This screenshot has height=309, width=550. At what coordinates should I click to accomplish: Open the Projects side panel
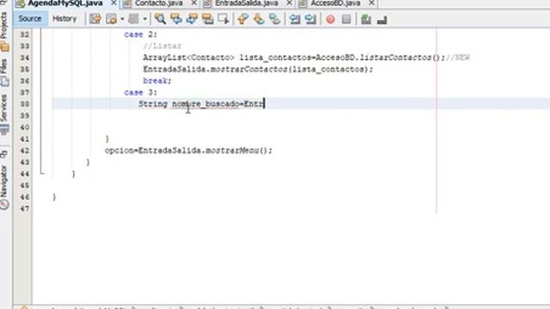(3, 25)
